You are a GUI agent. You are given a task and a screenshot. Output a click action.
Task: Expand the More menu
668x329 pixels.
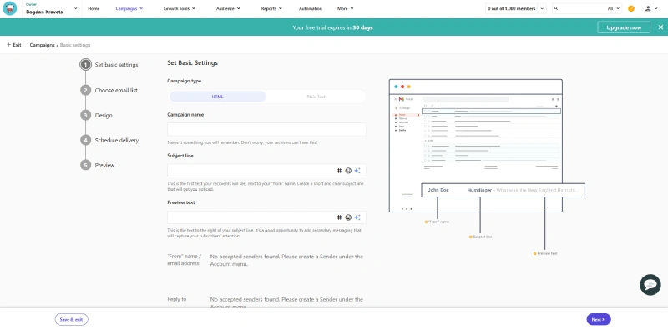345,8
